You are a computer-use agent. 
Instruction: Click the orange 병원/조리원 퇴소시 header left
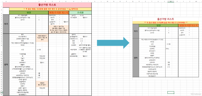(x=59, y=12)
